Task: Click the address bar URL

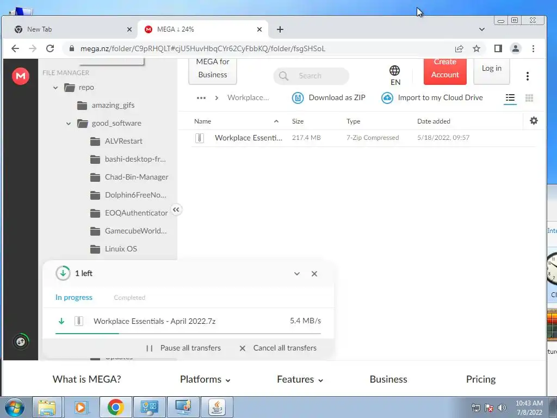Action: (202, 48)
